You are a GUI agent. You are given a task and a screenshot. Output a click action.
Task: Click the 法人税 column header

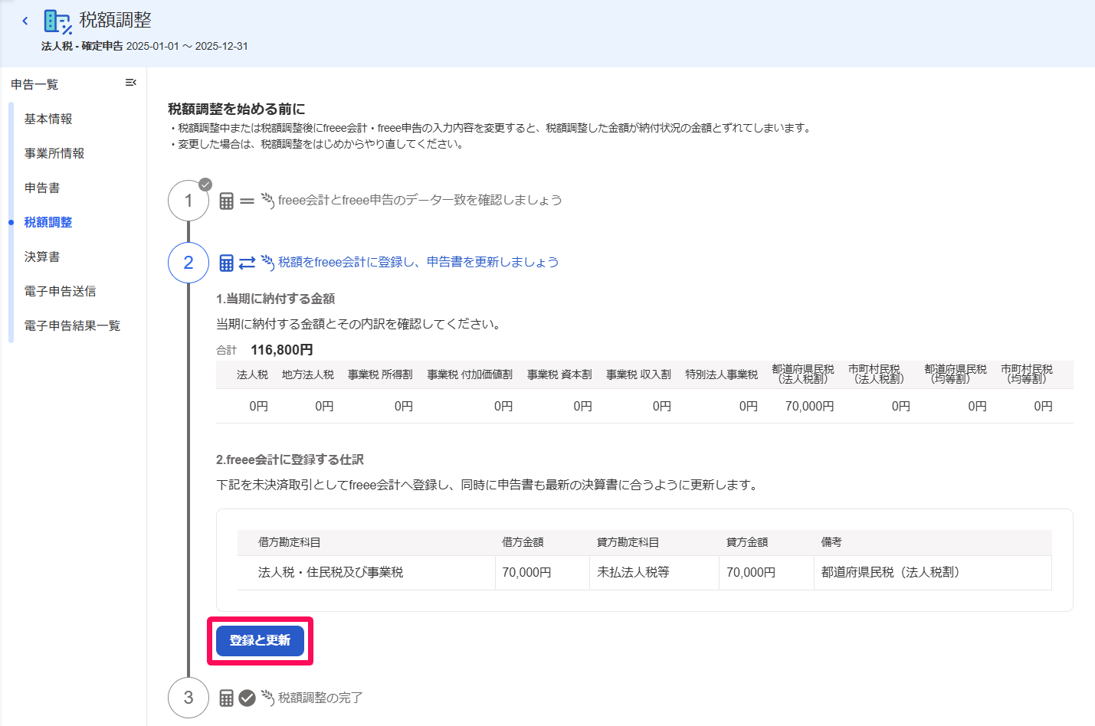[x=252, y=374]
